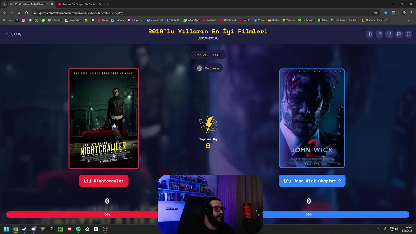Expand the hidden bookmarks chevron

coord(409,20)
